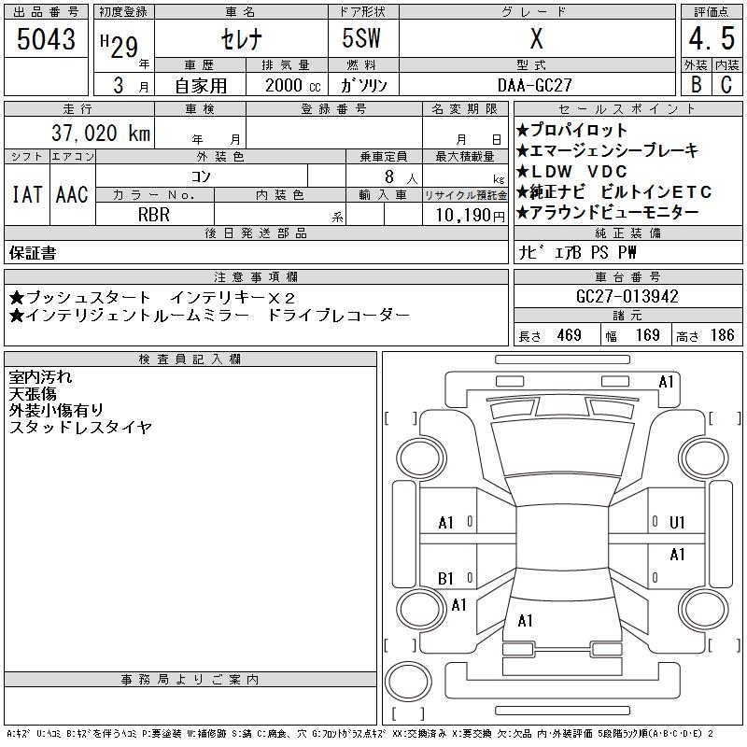Select the 名変期限 header

464,109
